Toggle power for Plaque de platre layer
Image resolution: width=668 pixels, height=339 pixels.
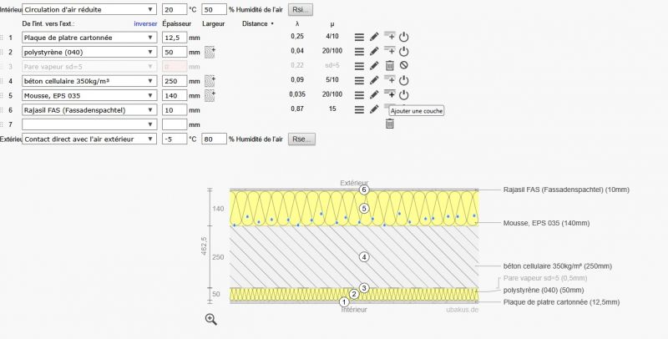(x=403, y=38)
